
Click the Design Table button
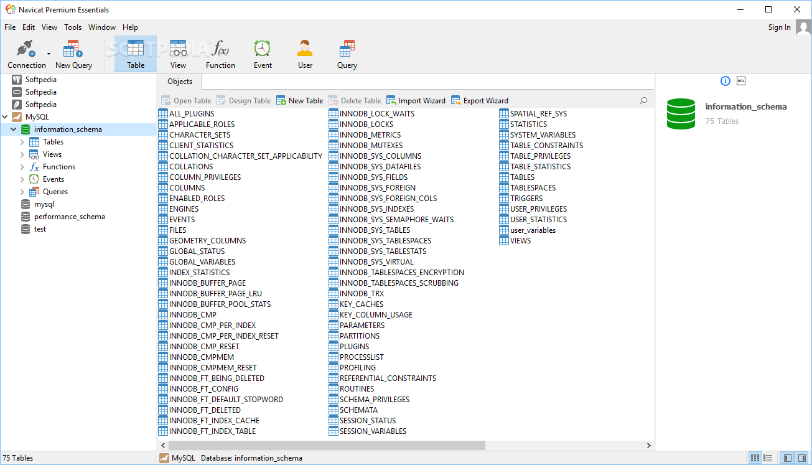pos(244,100)
